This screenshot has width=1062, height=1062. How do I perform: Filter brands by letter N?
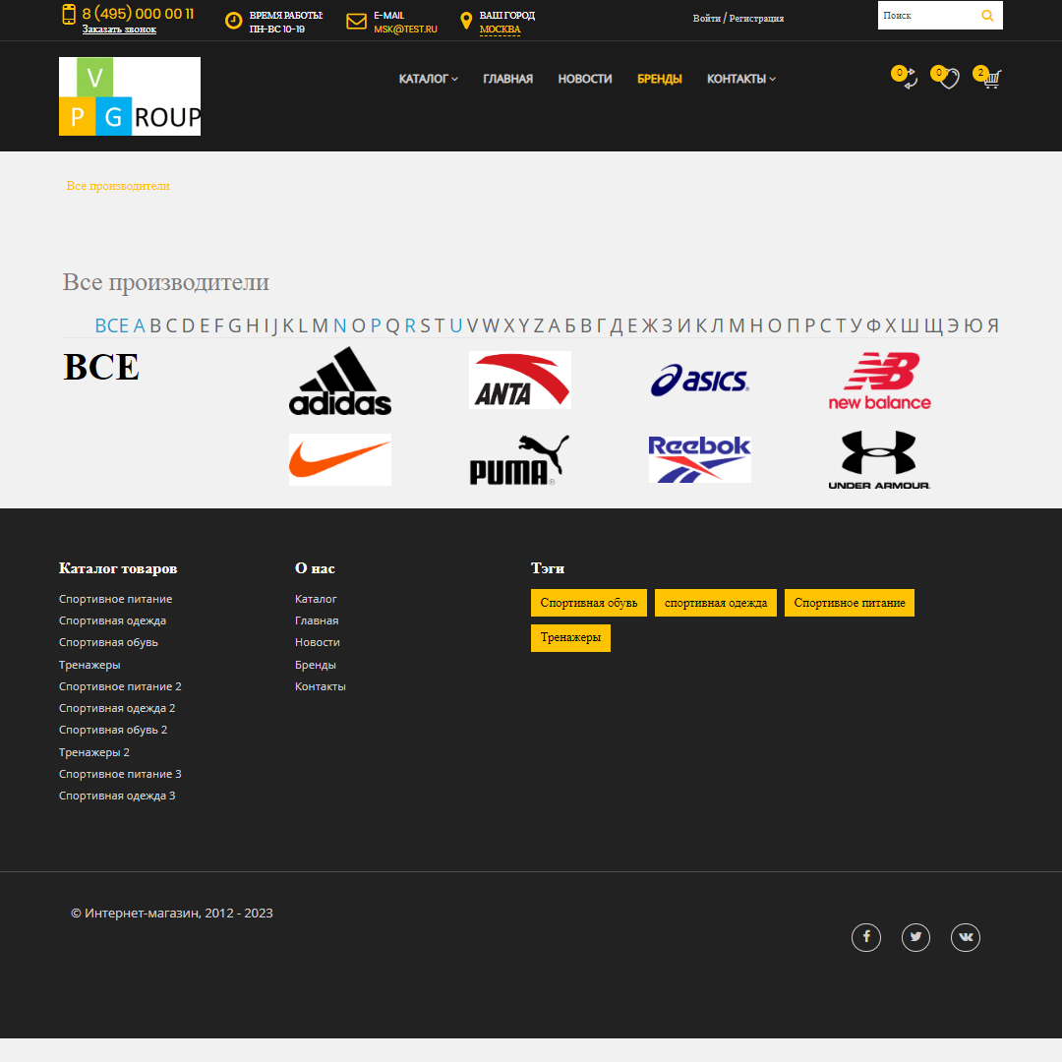point(340,325)
